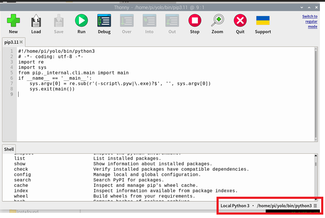Open a file using the Load icon
Viewport: 325px width, 218px height.
[x=36, y=21]
